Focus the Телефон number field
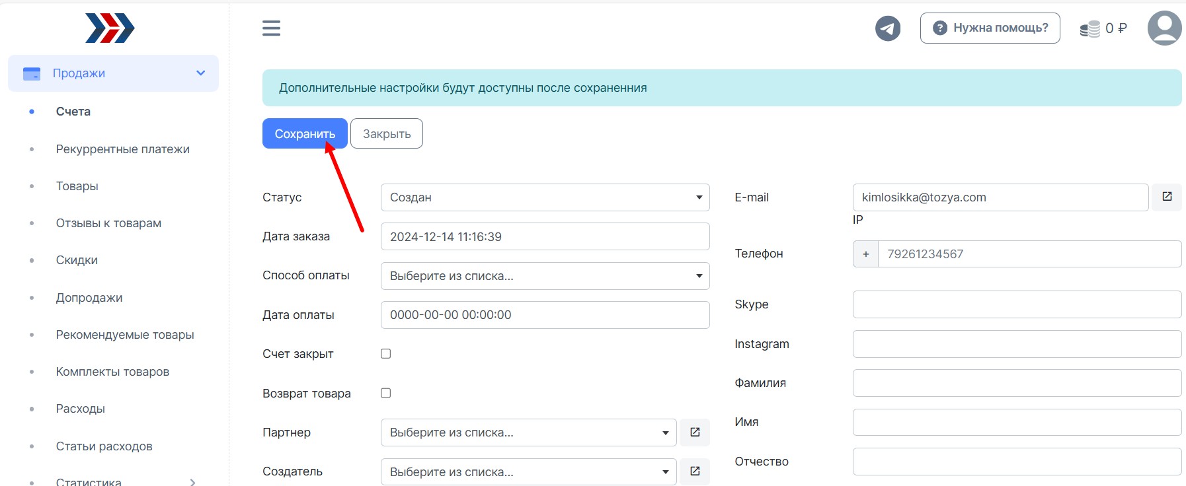 click(x=1029, y=254)
